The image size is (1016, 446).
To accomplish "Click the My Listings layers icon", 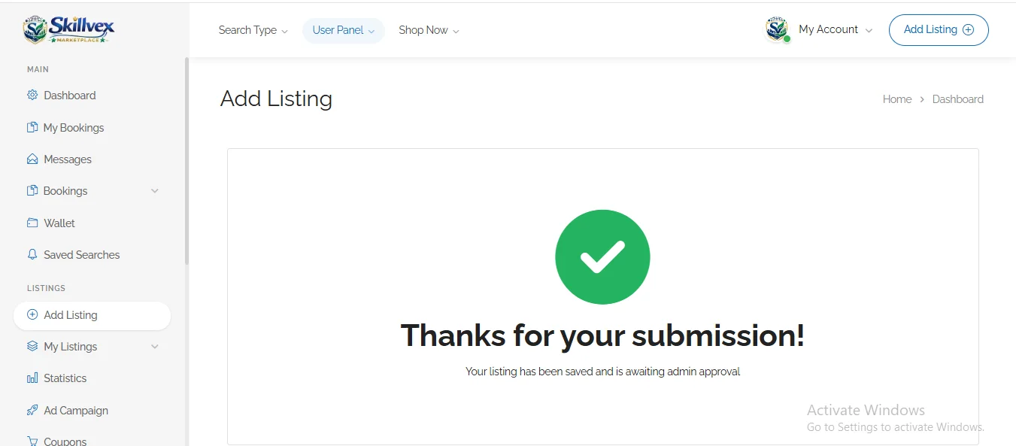I will click(32, 347).
